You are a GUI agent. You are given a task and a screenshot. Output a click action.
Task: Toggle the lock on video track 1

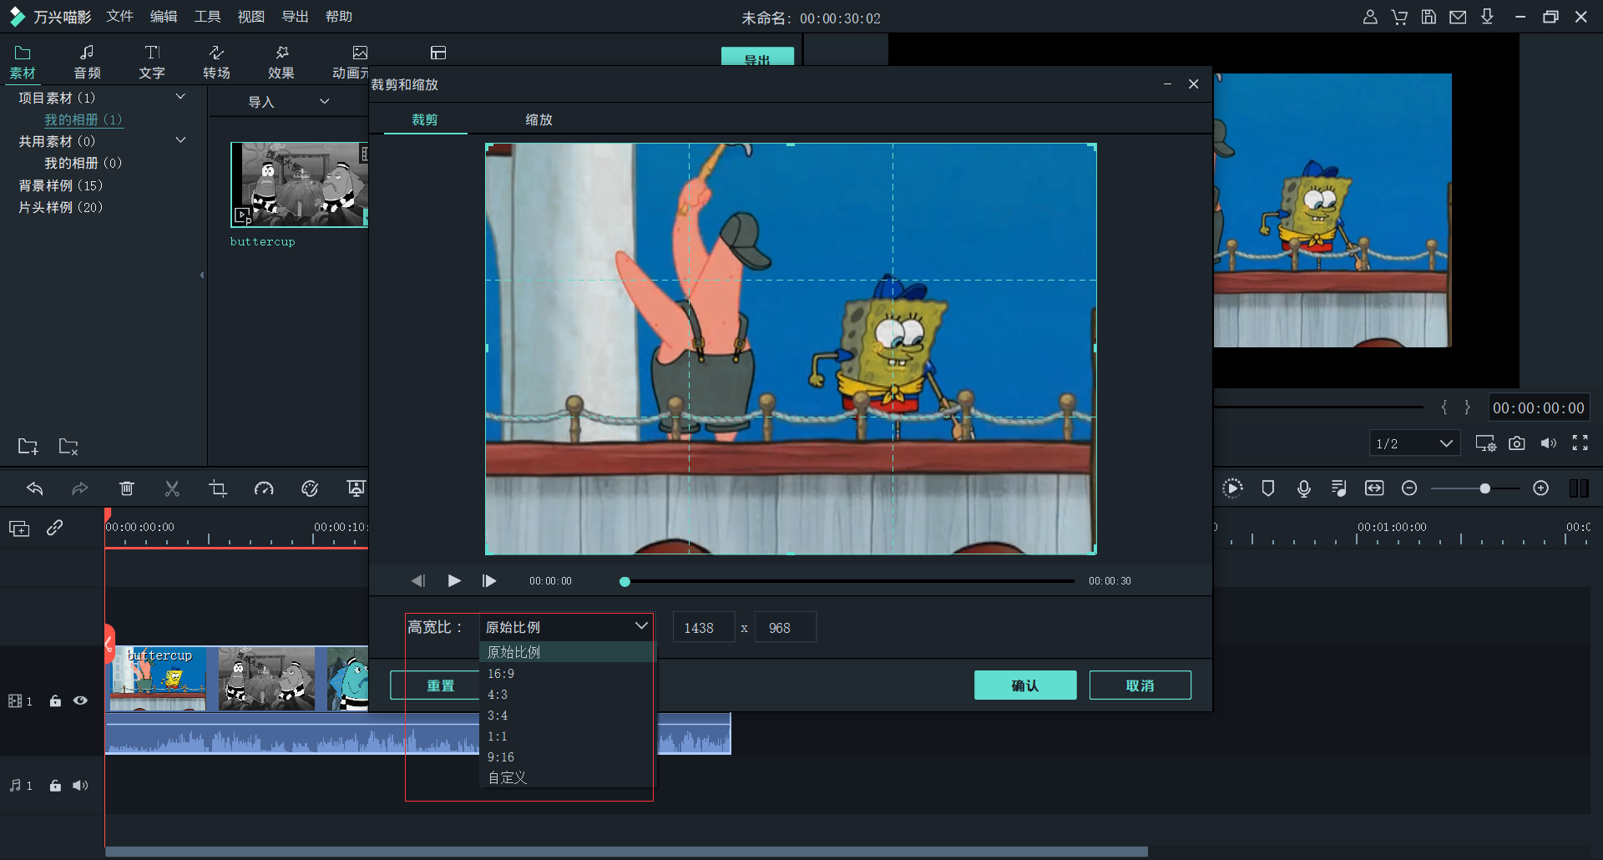point(55,701)
